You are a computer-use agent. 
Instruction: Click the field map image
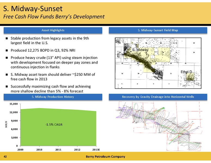pyautogui.click(x=158, y=63)
